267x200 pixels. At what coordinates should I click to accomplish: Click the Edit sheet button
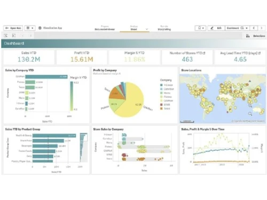coord(216,28)
